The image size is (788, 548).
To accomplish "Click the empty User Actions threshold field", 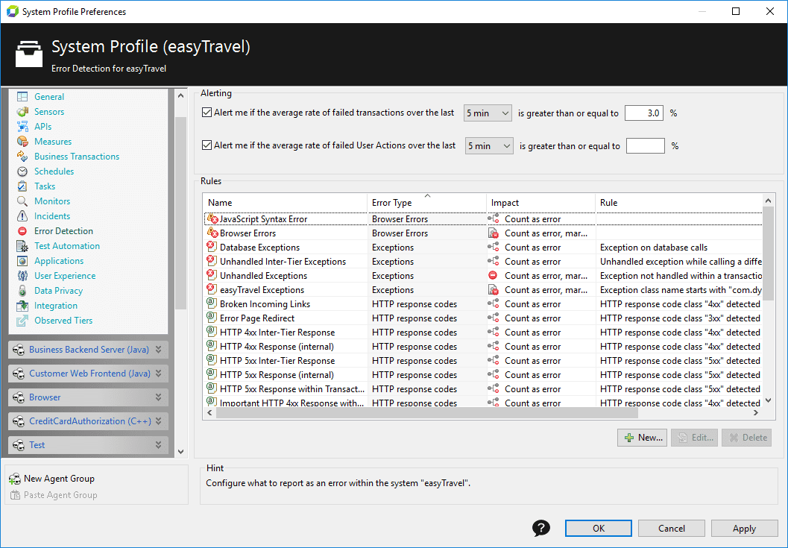I will click(x=646, y=146).
